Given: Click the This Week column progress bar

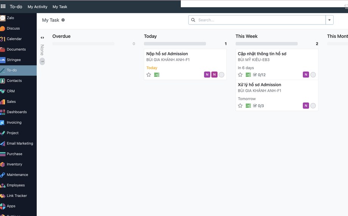Looking at the screenshot, I should [267, 44].
